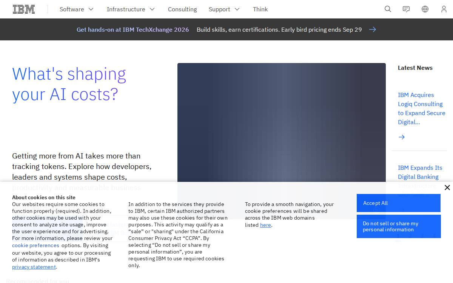Open the Consulting nav item
Screen dimensions: 453x283
182,9
